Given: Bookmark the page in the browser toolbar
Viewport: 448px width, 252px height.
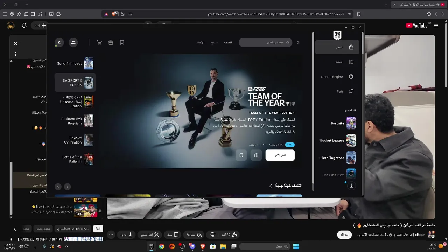Looking at the screenshot, I should click(359, 14).
